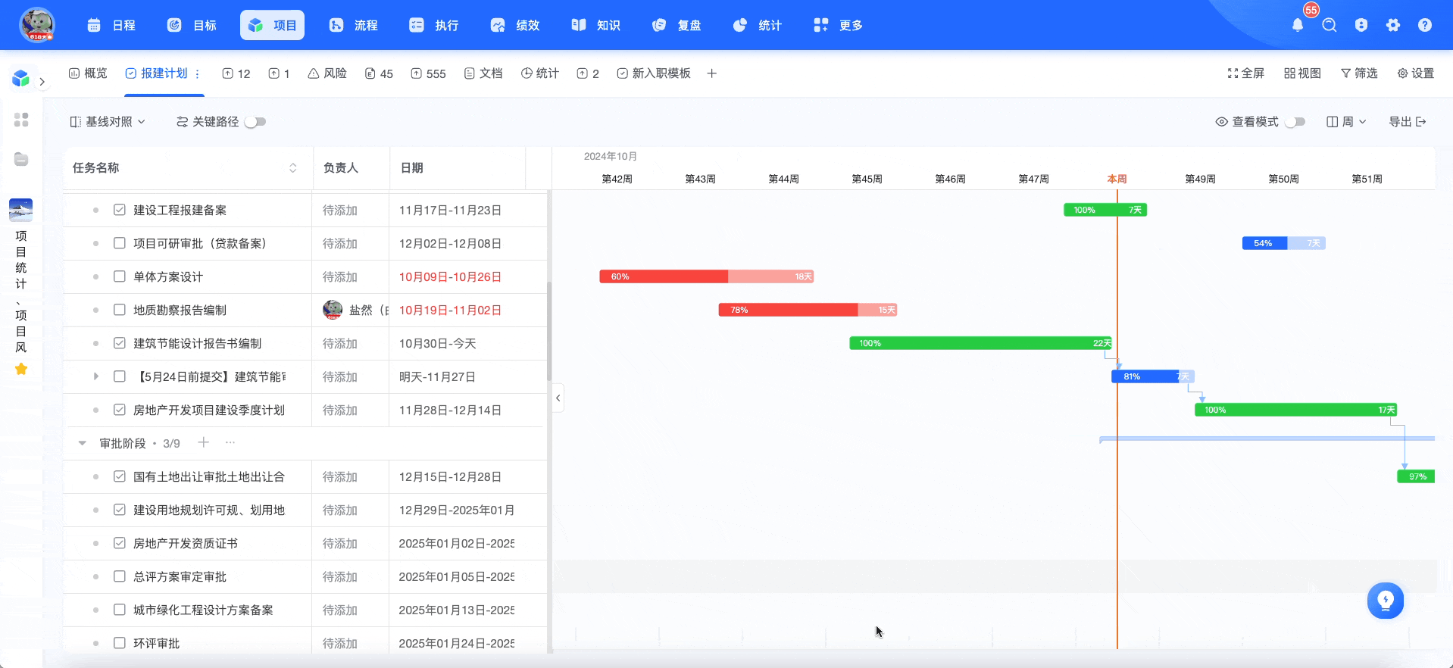Click the plus to add a new tab
The width and height of the screenshot is (1453, 668).
(711, 73)
